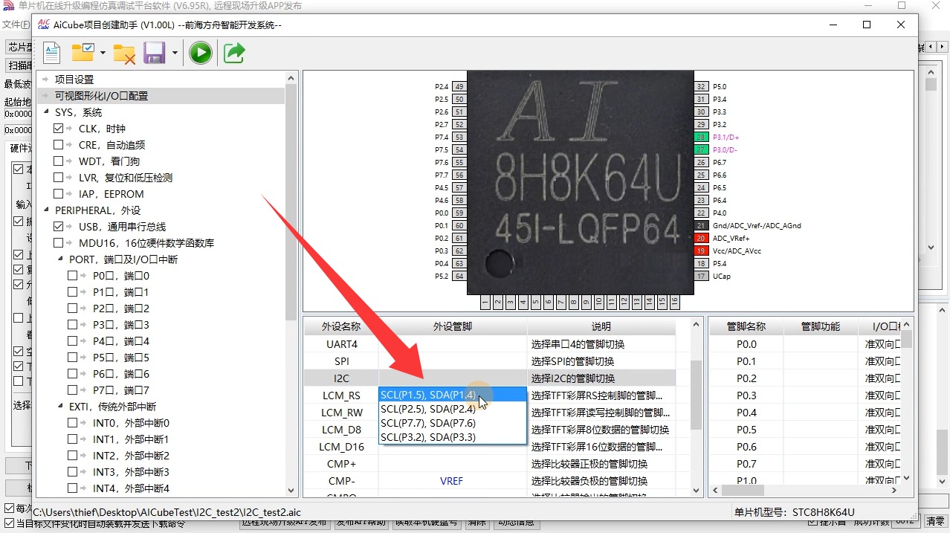The height and width of the screenshot is (533, 950).
Task: Click pin 21 Gnd black box
Action: click(700, 225)
